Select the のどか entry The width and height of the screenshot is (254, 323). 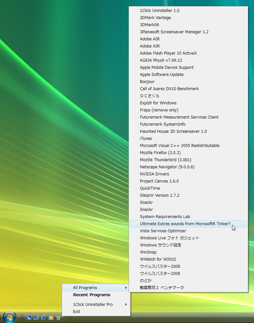188,281
